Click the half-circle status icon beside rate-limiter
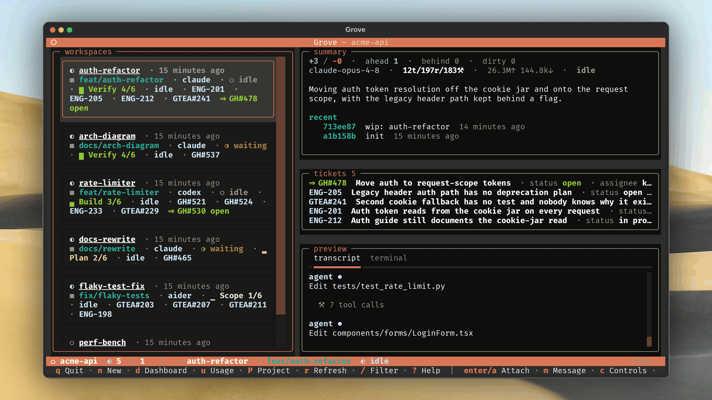The height and width of the screenshot is (400, 712). coord(72,183)
